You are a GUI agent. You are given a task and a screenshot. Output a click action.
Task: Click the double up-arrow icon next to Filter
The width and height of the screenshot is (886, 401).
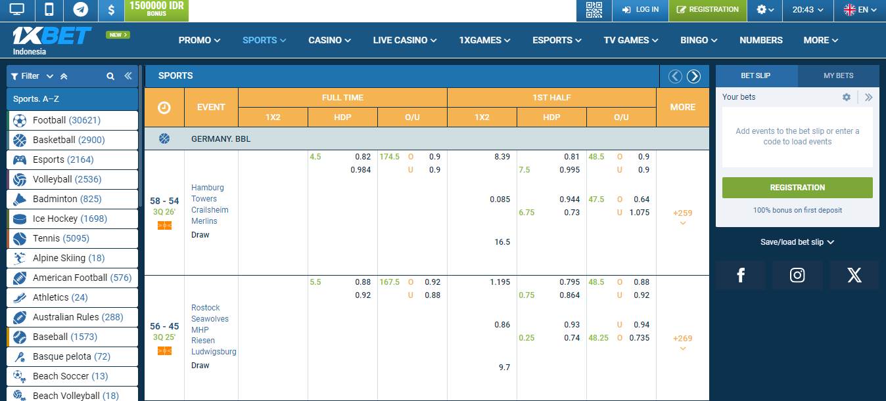click(64, 76)
